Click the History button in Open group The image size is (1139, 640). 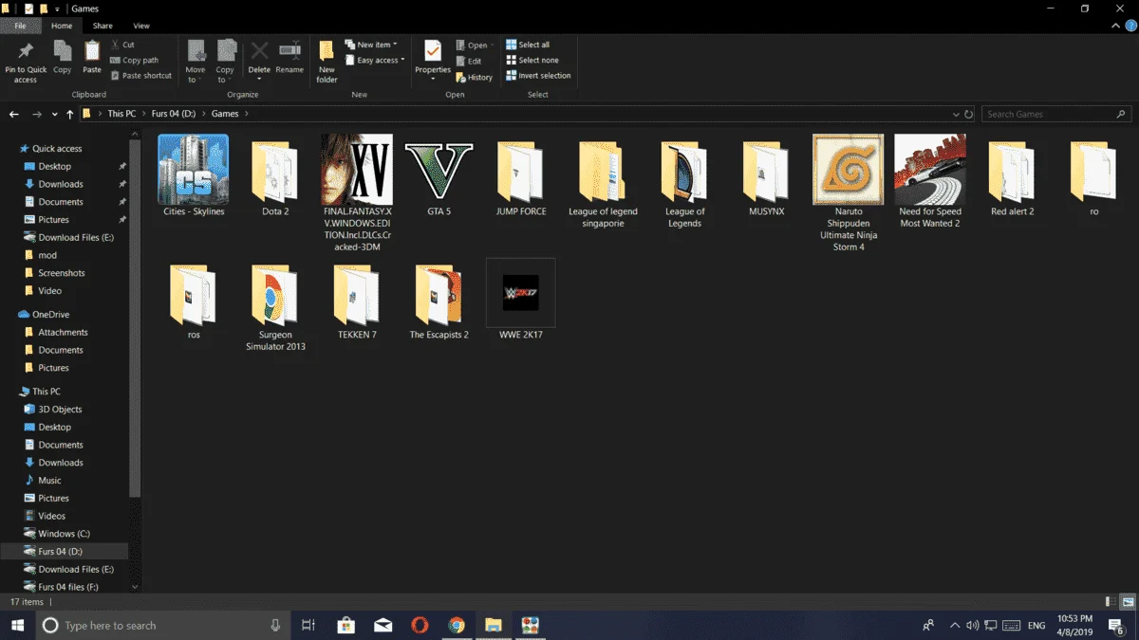tap(474, 77)
